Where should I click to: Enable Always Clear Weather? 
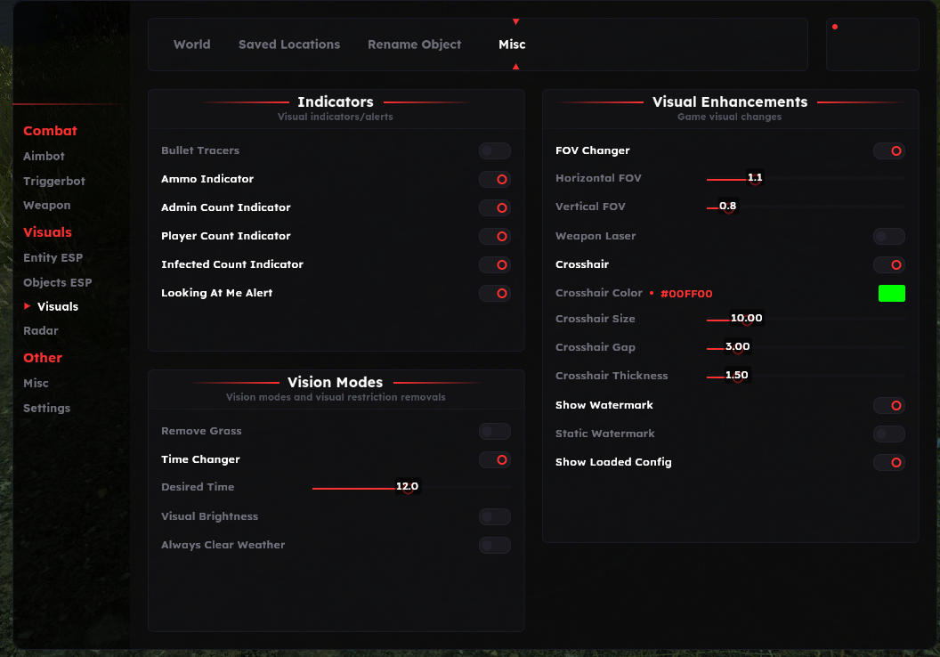click(495, 545)
